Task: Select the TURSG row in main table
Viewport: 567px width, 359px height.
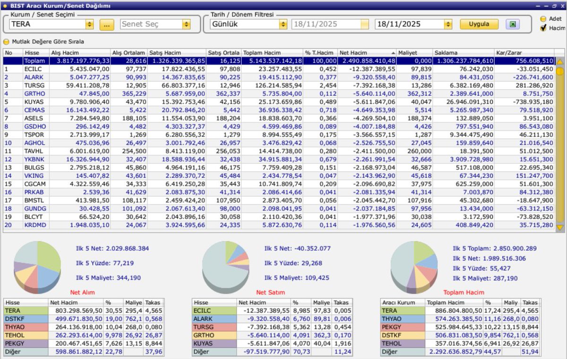Action: pos(279,85)
